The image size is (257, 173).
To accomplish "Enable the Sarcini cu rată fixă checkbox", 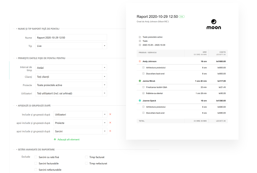I will [36, 157].
